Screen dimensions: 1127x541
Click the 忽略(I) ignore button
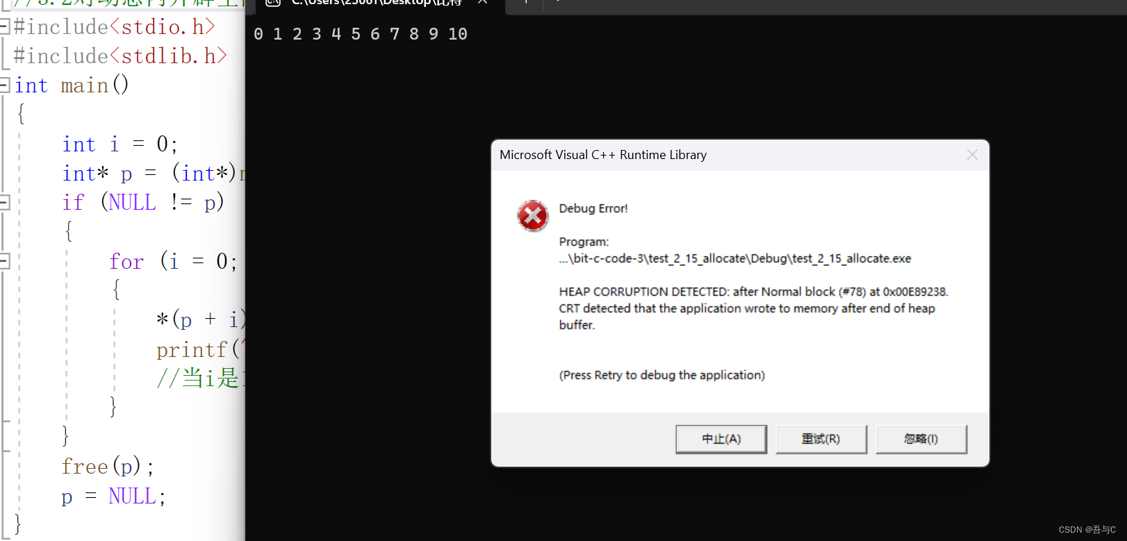coord(921,439)
